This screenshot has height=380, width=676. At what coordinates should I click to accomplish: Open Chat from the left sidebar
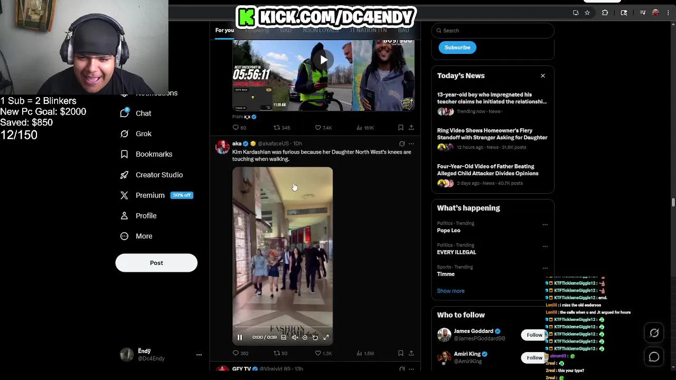[136, 113]
